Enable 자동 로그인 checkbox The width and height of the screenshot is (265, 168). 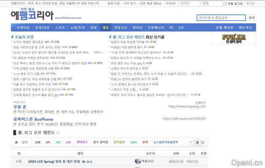225,4
